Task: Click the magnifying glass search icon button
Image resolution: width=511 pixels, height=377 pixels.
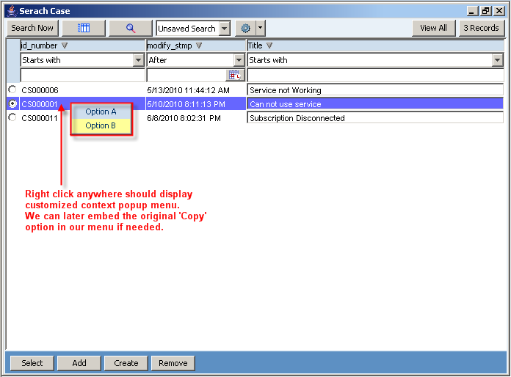Action: pyautogui.click(x=131, y=28)
